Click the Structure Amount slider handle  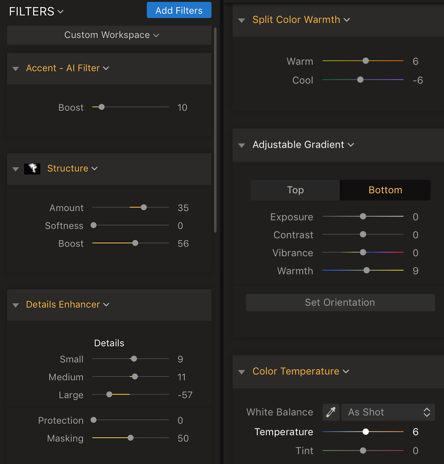144,207
